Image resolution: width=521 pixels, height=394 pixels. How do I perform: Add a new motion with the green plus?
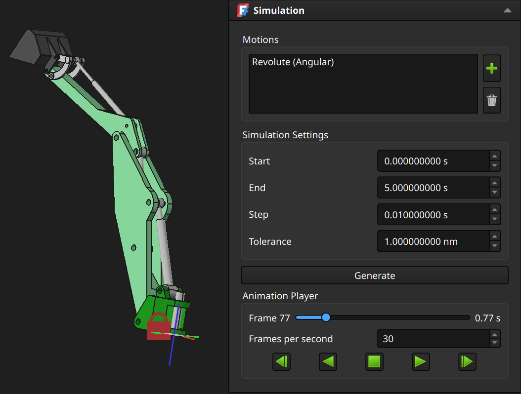click(x=491, y=68)
